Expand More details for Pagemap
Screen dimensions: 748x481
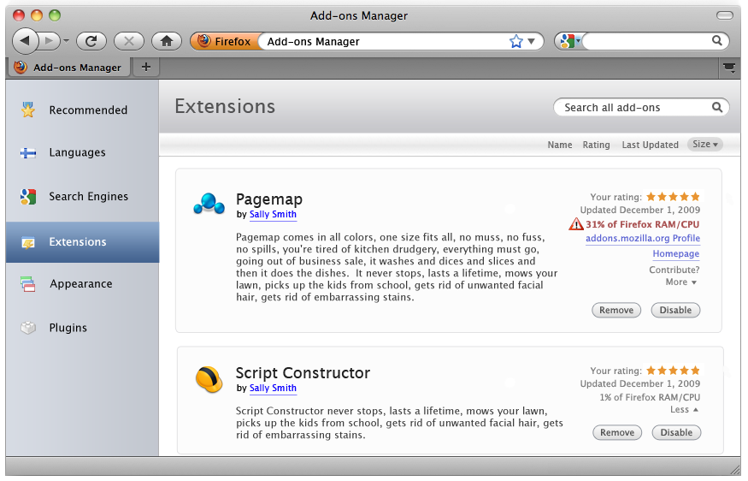[680, 282]
